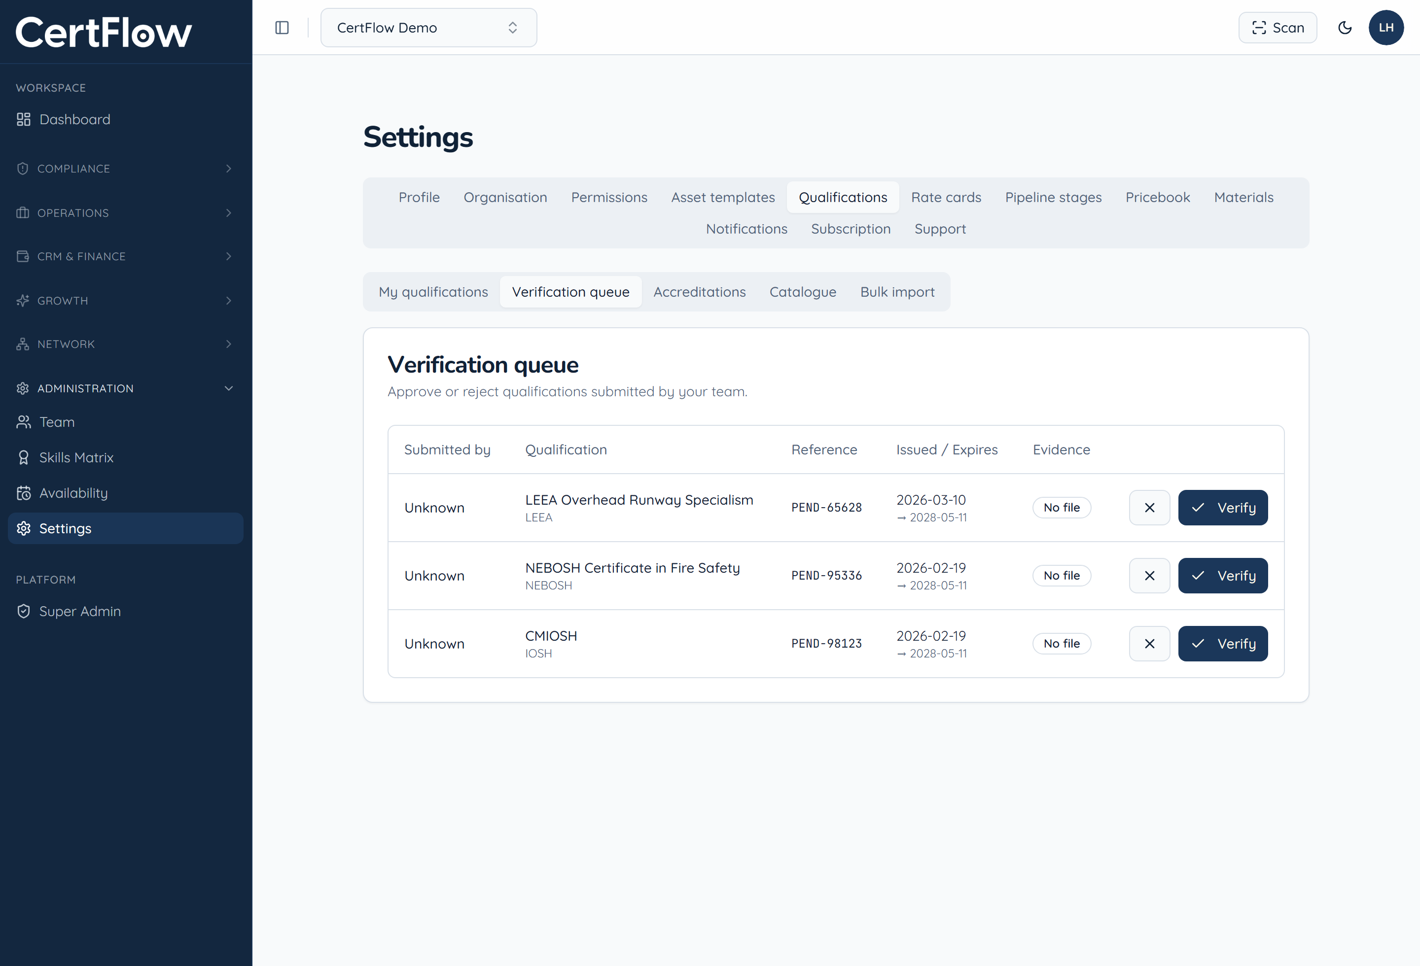
Task: Click the Compliance shield icon
Action: [x=23, y=169]
